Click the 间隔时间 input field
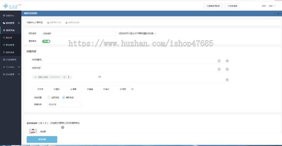The image size is (282, 146). [65, 104]
